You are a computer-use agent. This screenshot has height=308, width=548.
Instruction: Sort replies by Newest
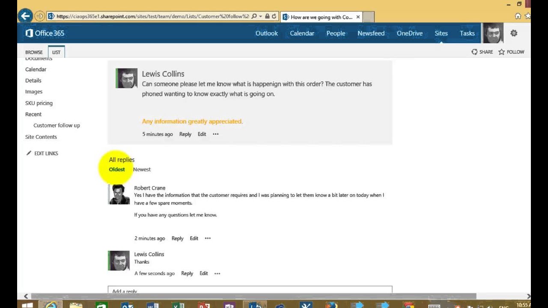click(x=142, y=169)
